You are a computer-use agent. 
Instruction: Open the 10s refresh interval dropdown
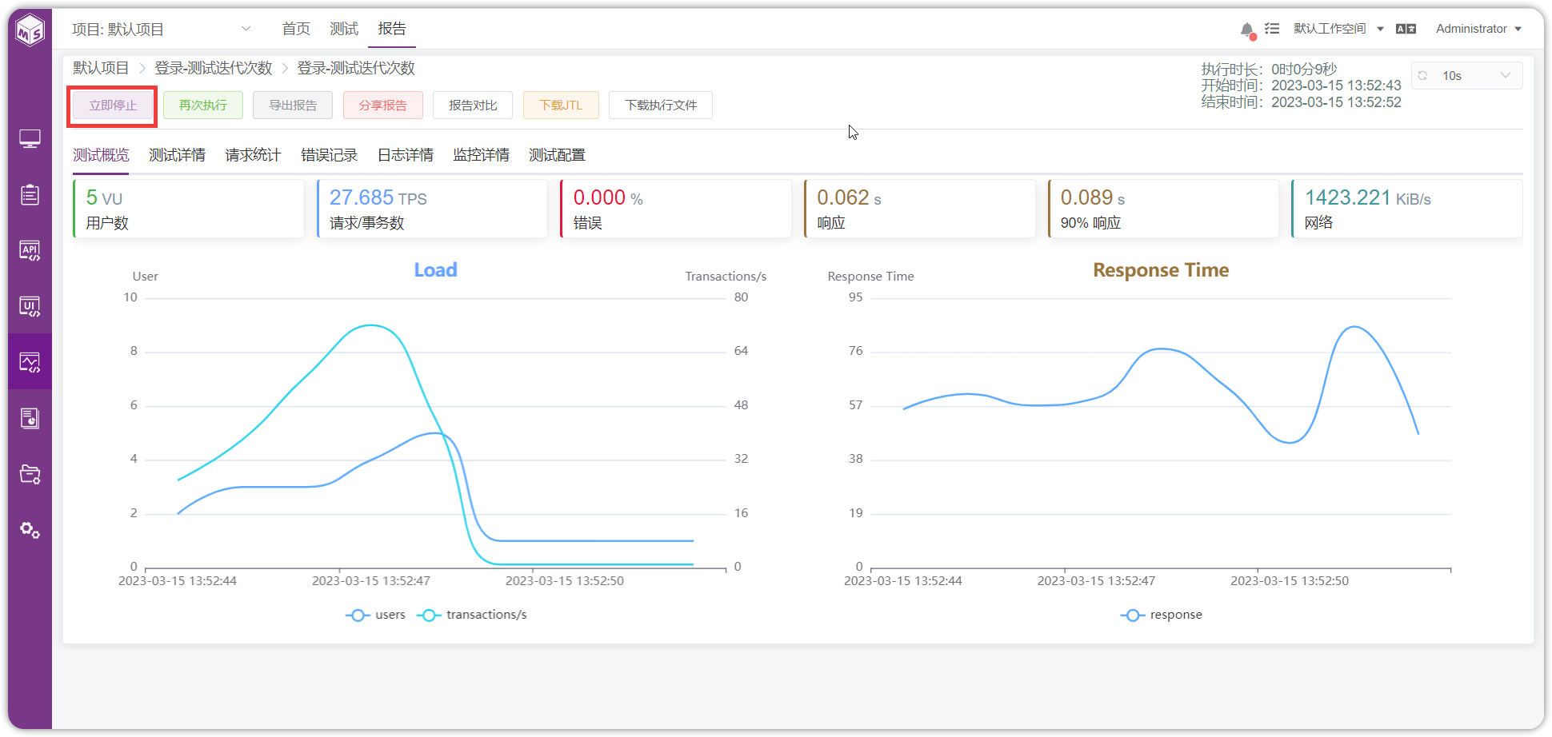[x=1467, y=76]
